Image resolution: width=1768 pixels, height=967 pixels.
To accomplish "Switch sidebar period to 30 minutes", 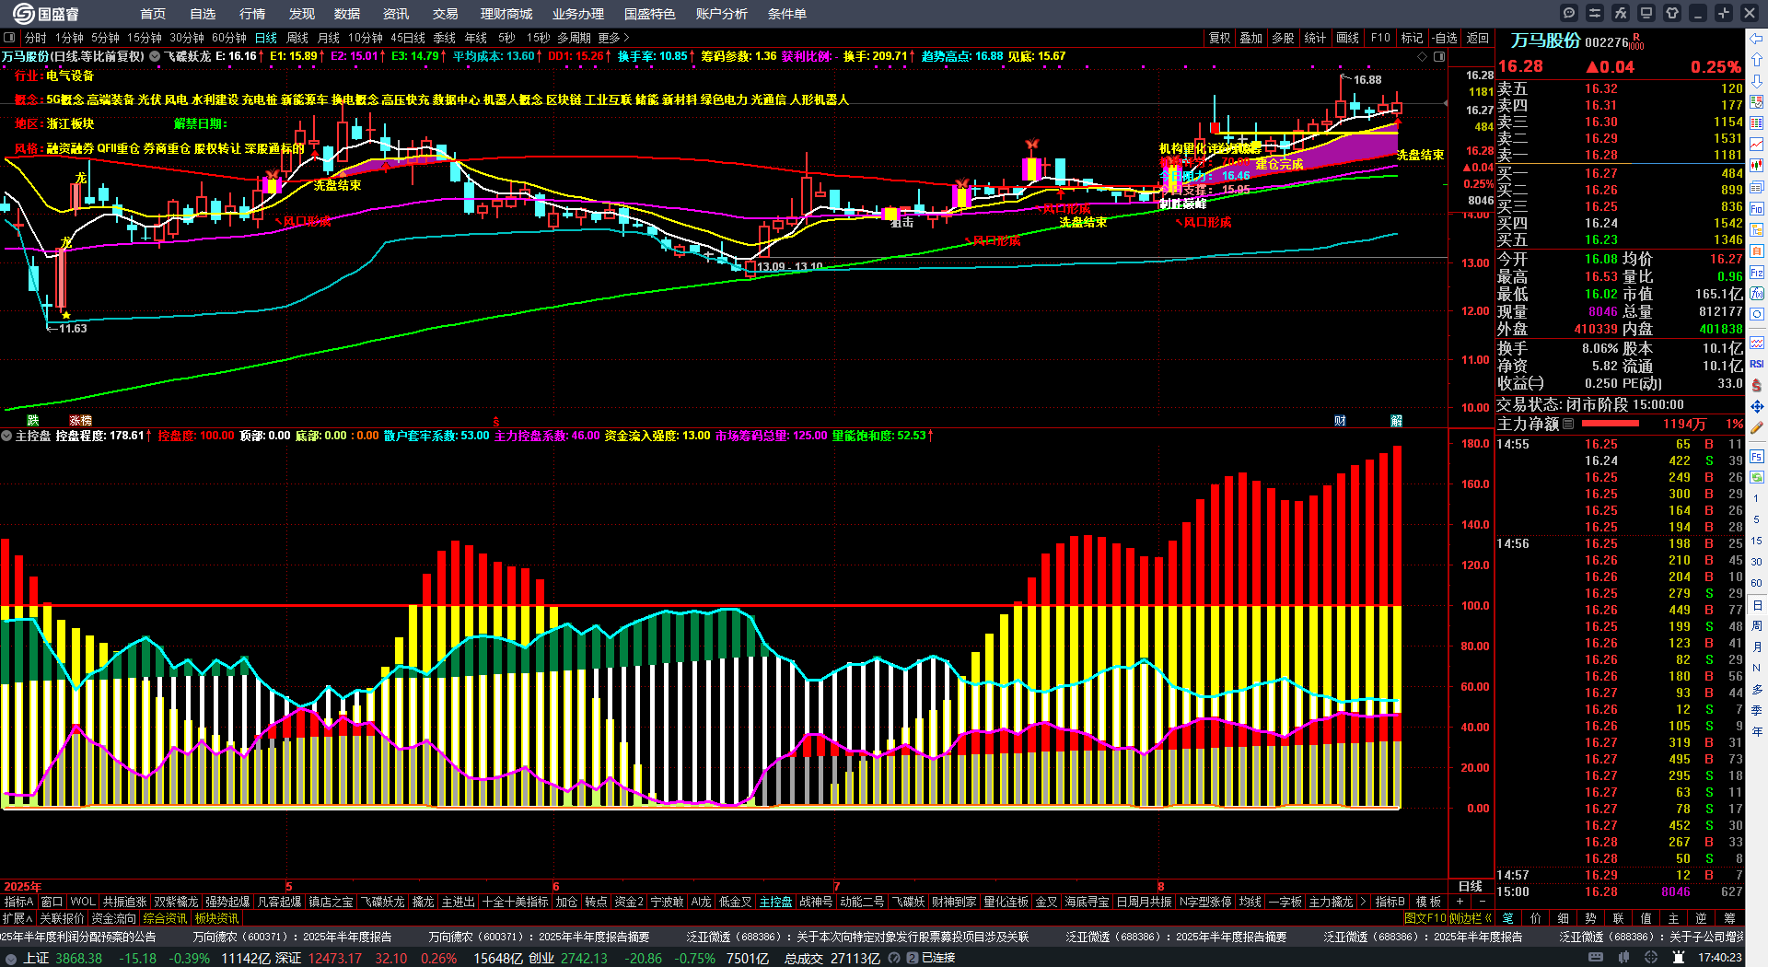I will click(1757, 562).
